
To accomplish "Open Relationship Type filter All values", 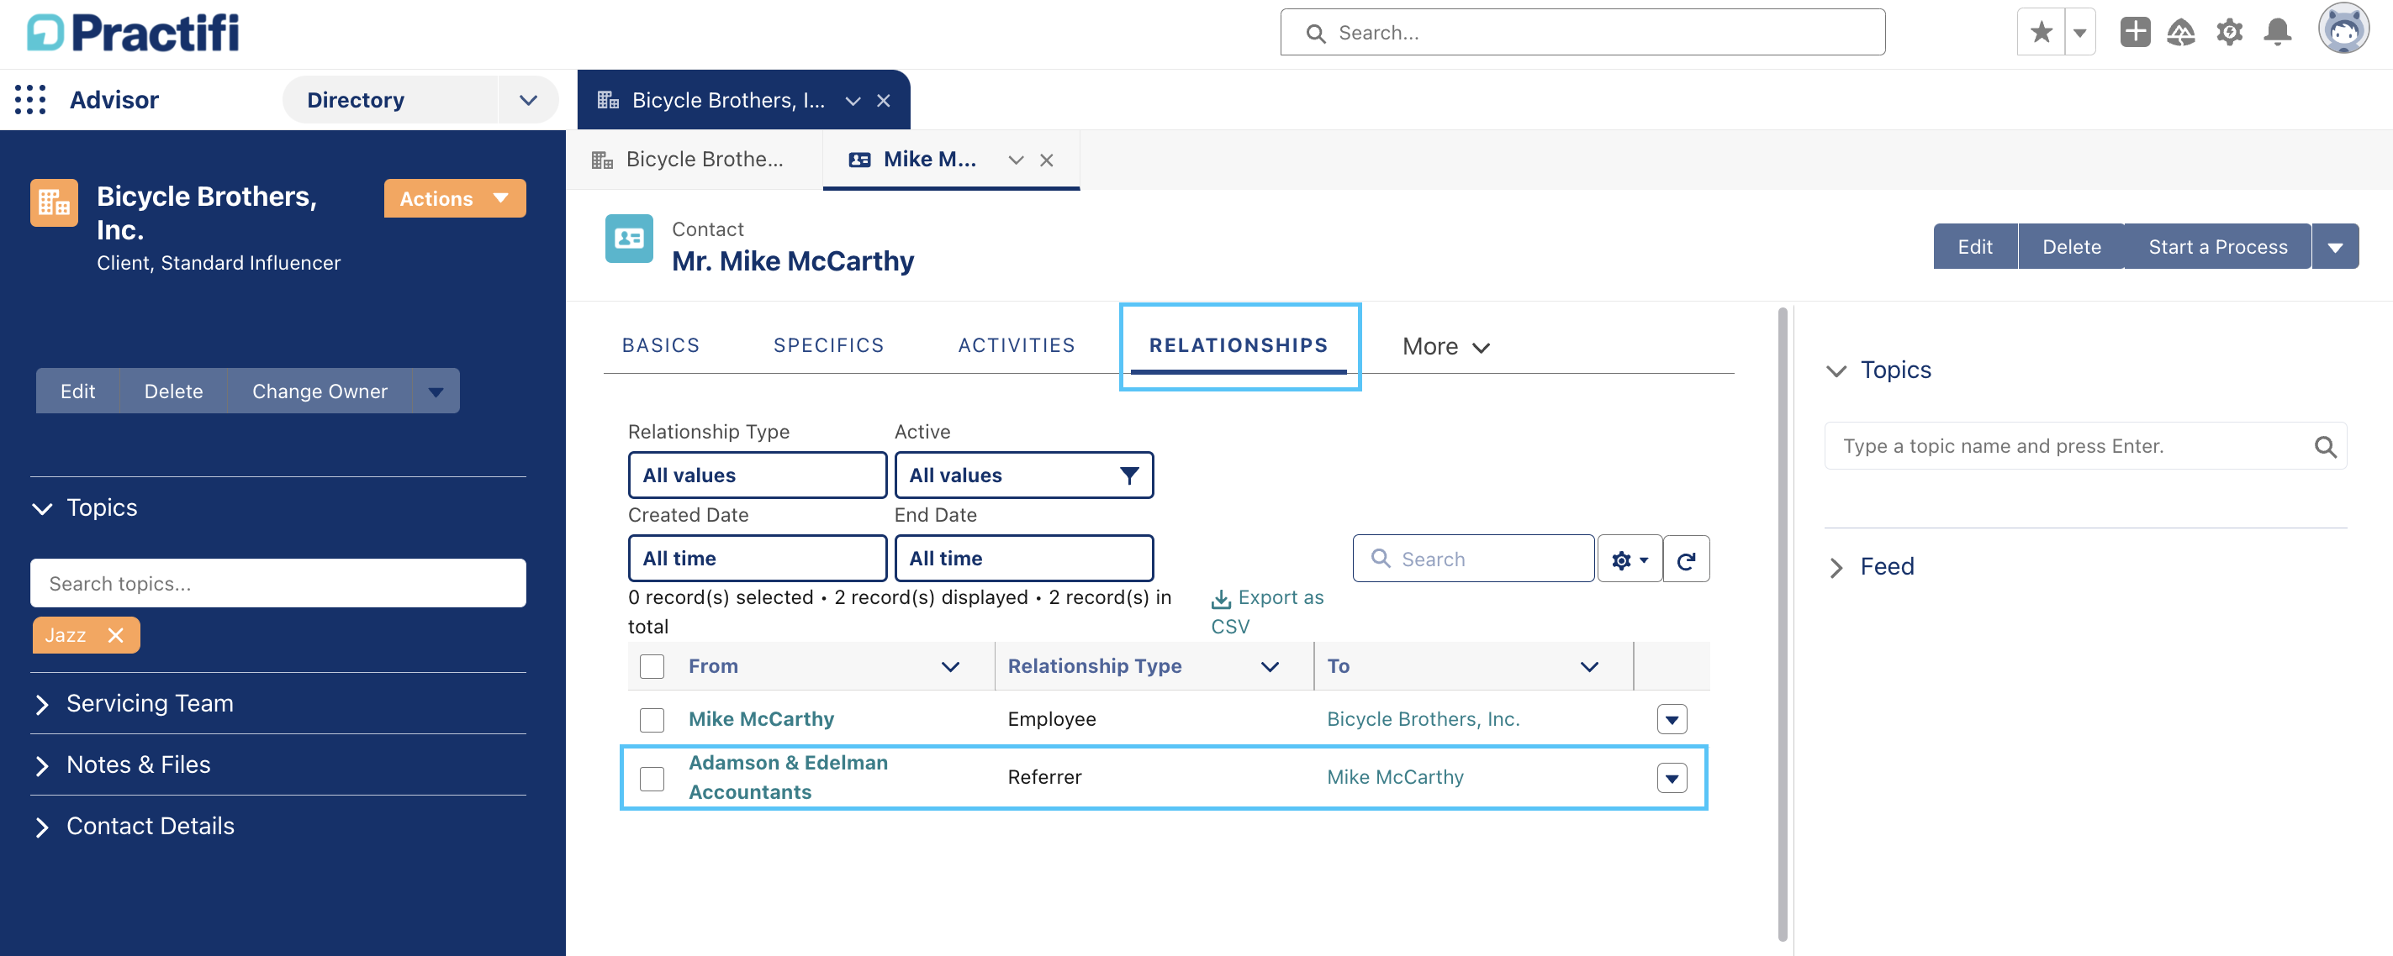I will (x=757, y=475).
